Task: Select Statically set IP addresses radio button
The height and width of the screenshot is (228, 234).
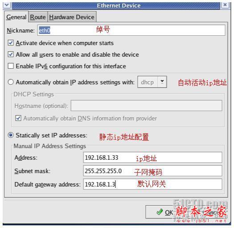Action: coord(11,135)
